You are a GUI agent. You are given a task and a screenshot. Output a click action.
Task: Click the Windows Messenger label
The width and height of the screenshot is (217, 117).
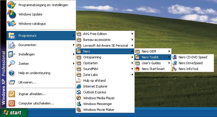[98, 104]
